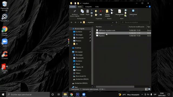
Task: Open the Delete options dropdown arrow
Action: pos(102,11)
